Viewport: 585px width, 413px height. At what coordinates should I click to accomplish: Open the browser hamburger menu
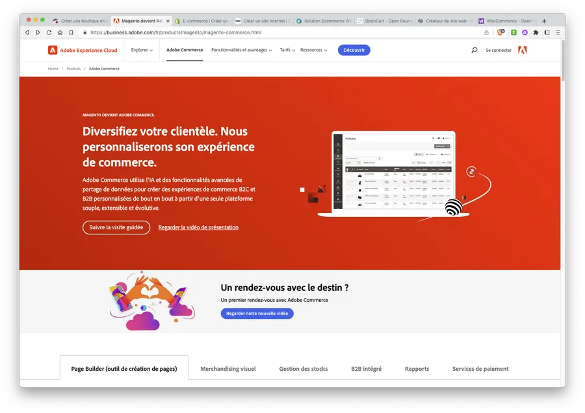pyautogui.click(x=558, y=32)
